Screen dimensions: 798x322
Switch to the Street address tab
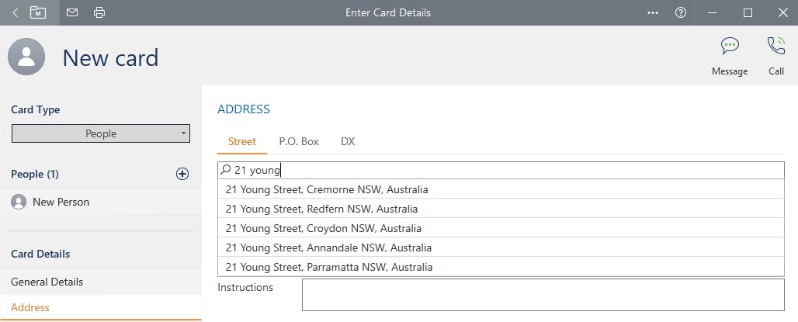[x=242, y=141]
